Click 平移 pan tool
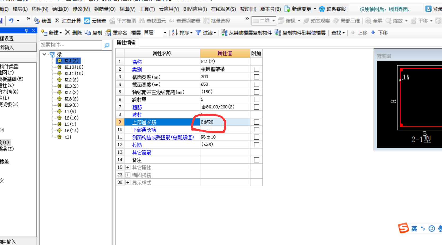The image size is (442, 245). [419, 21]
